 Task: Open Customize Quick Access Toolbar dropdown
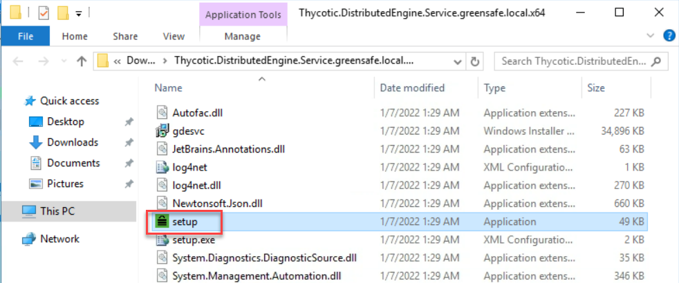pos(78,13)
